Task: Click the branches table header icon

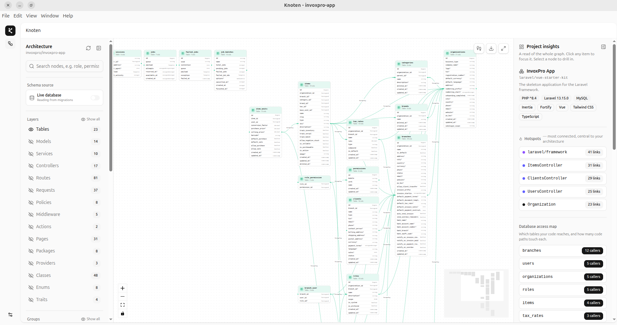Action: click(399, 137)
